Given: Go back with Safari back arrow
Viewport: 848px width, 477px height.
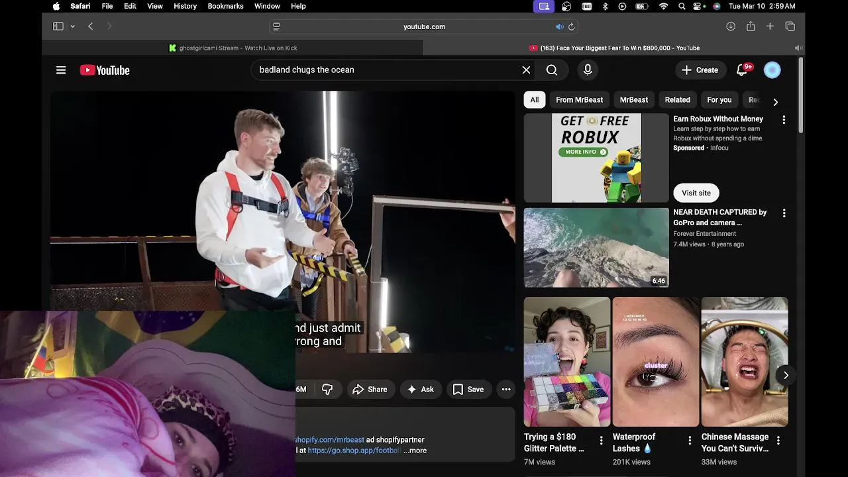Looking at the screenshot, I should [91, 26].
